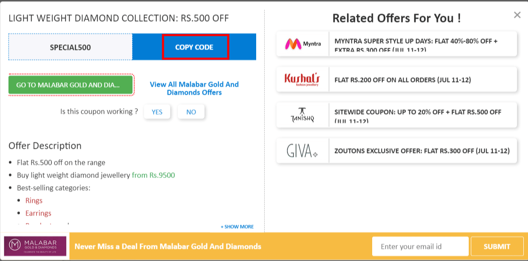528x261 pixels.
Task: Click the Kushal's fashion jewellery logo
Action: [x=301, y=79]
